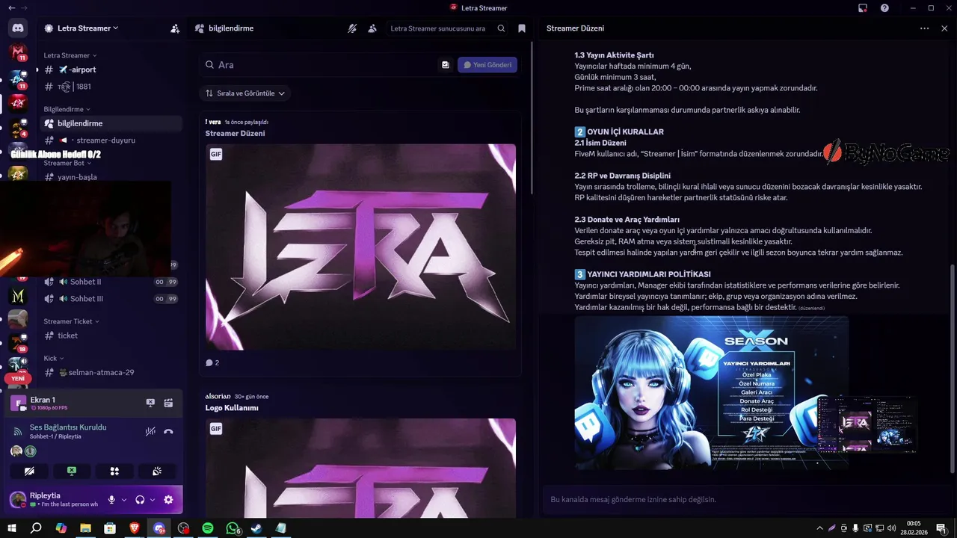Screen dimensions: 957x538
Task: Open the clips icon in Ekran 1 row
Action: pos(168,403)
